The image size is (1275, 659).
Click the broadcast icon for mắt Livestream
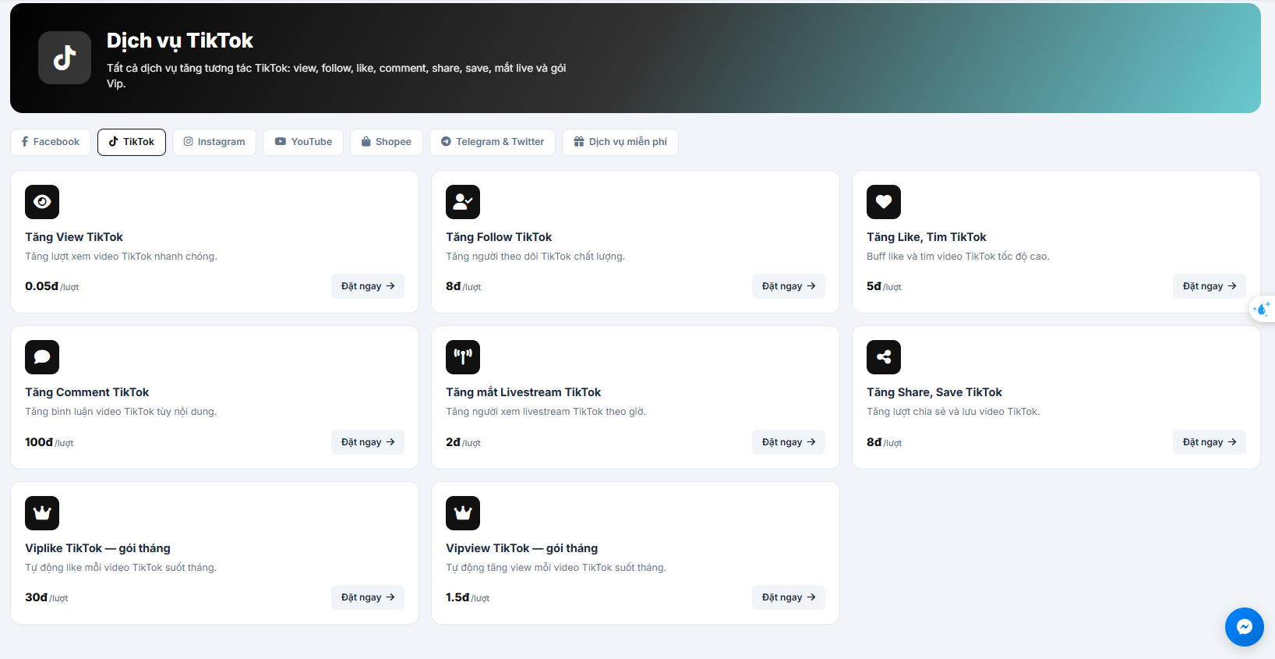click(x=463, y=357)
